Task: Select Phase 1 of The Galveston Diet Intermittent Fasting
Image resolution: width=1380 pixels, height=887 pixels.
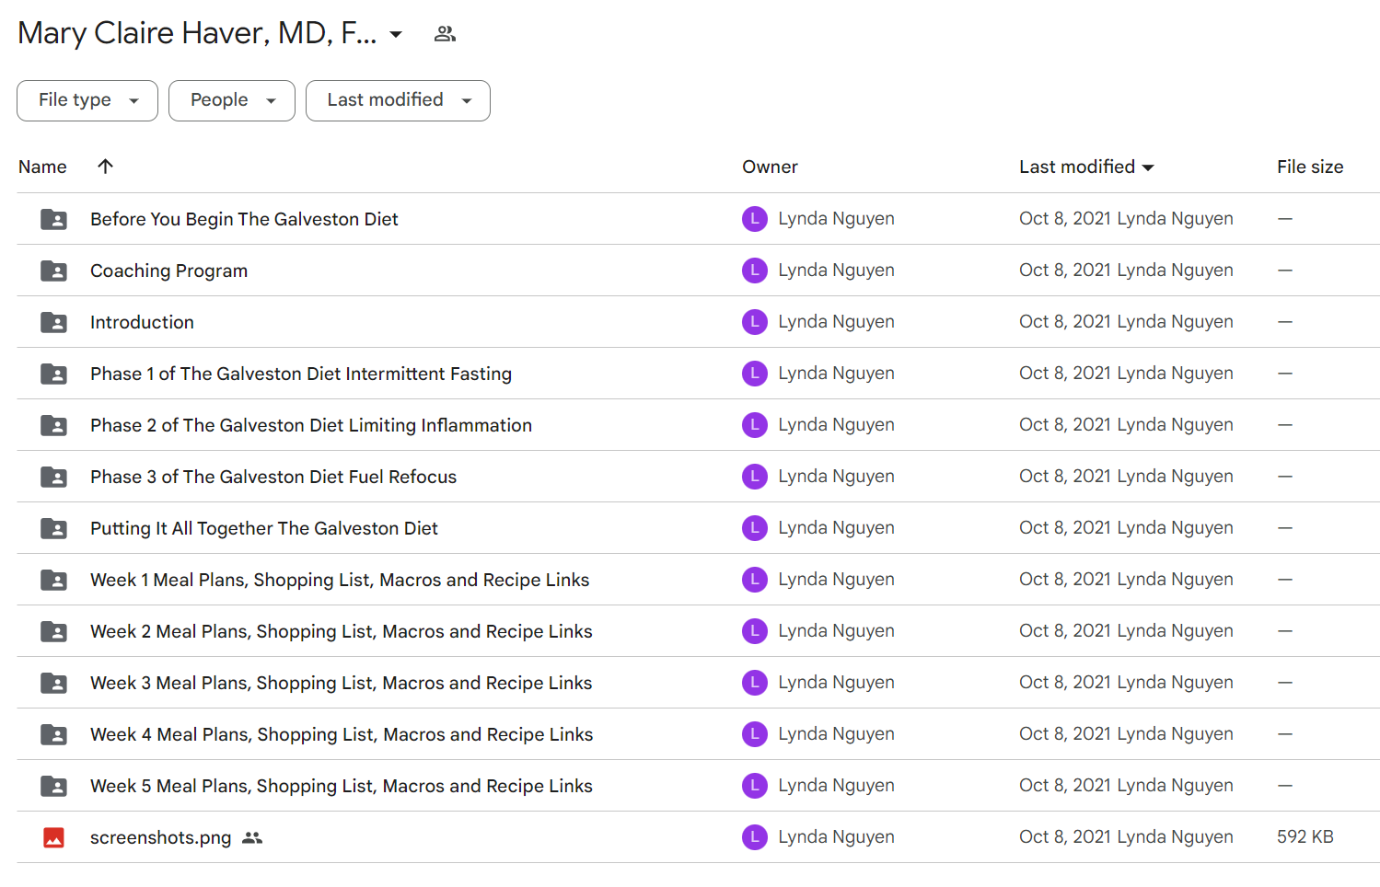Action: 301,374
